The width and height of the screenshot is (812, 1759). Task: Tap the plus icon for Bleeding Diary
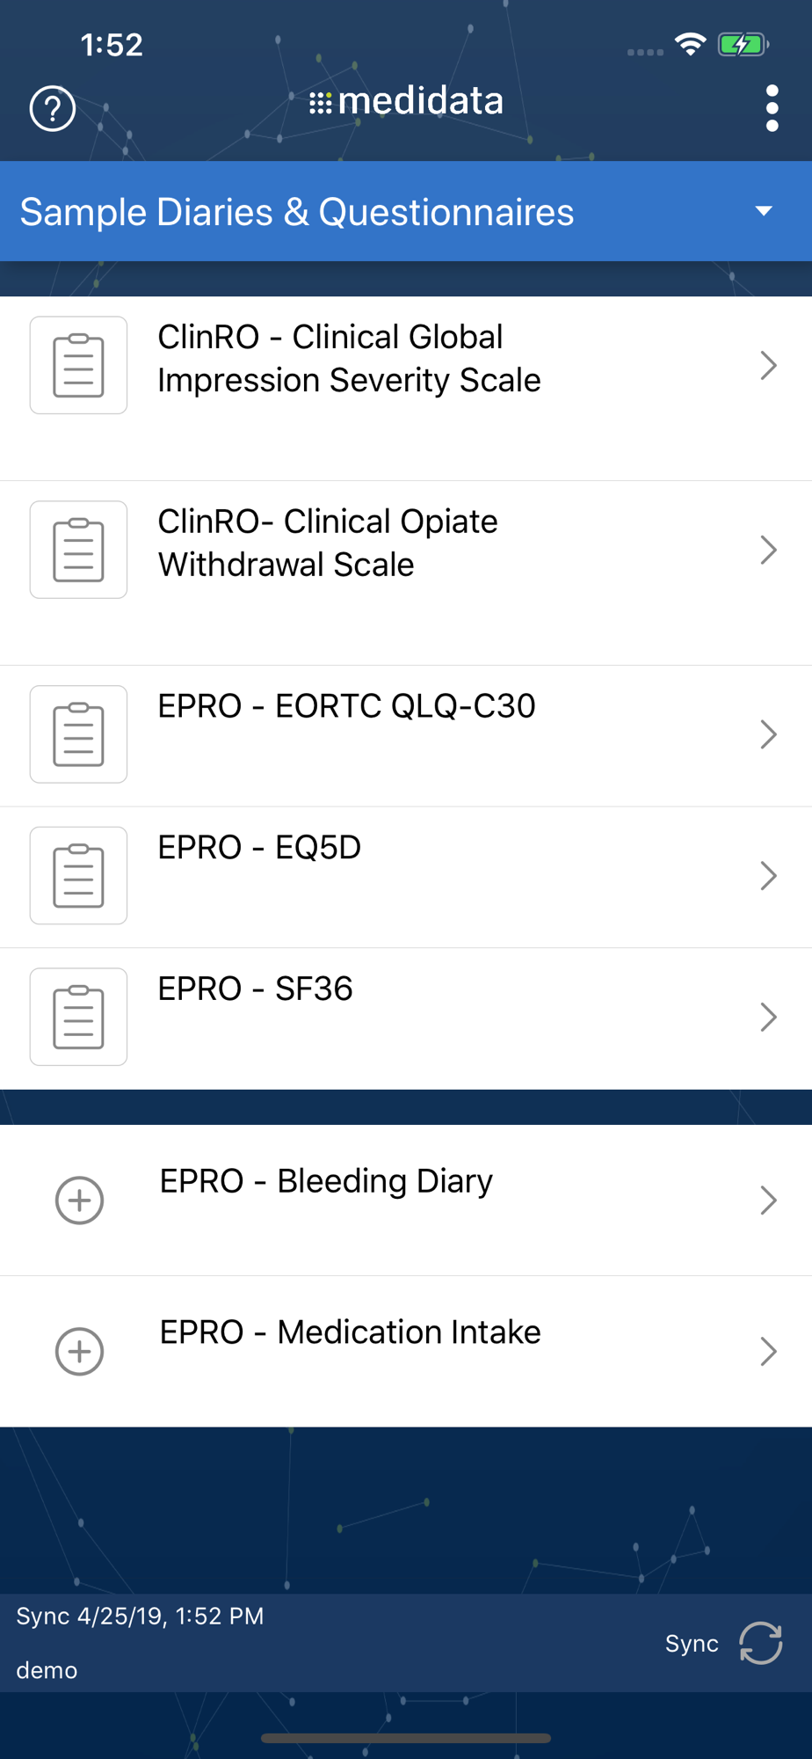pos(79,1201)
